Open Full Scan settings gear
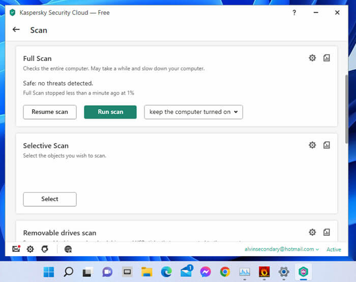This screenshot has width=356, height=282. coord(312,58)
